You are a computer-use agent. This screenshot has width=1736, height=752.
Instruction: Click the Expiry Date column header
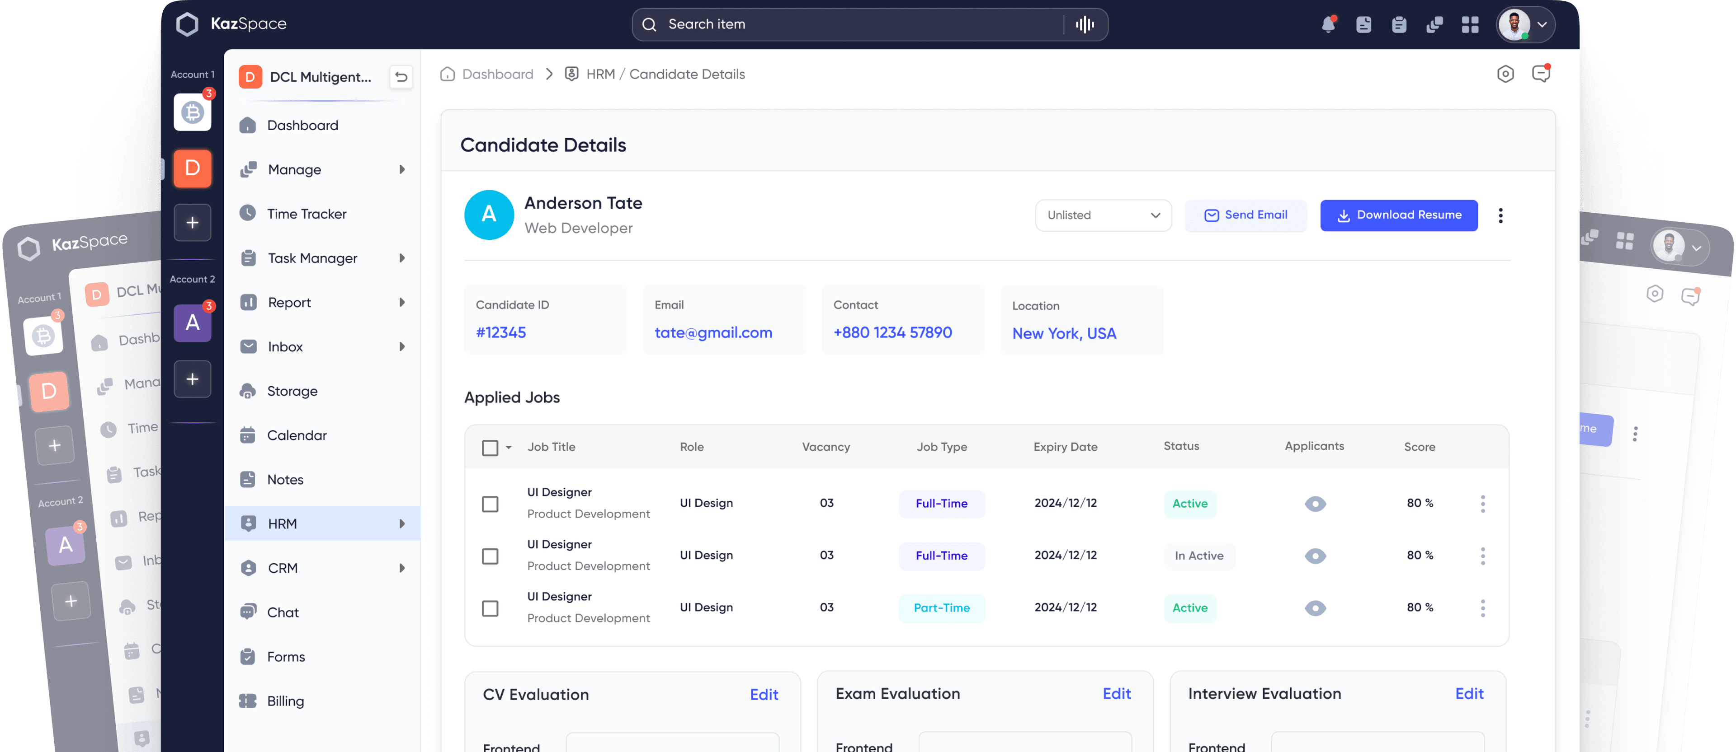(1065, 447)
